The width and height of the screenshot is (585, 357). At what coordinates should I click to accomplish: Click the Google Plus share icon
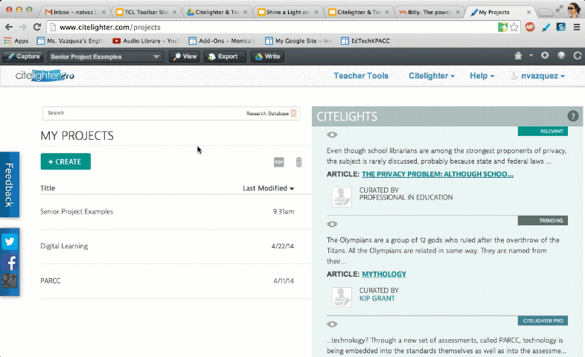10,280
